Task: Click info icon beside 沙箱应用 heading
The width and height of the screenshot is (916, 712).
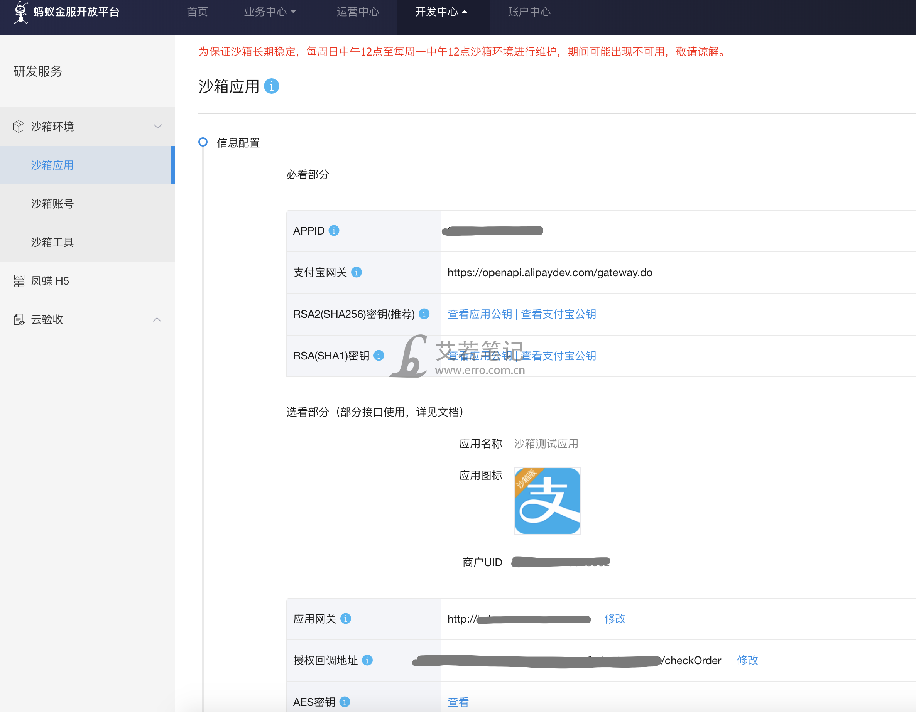Action: [x=271, y=86]
